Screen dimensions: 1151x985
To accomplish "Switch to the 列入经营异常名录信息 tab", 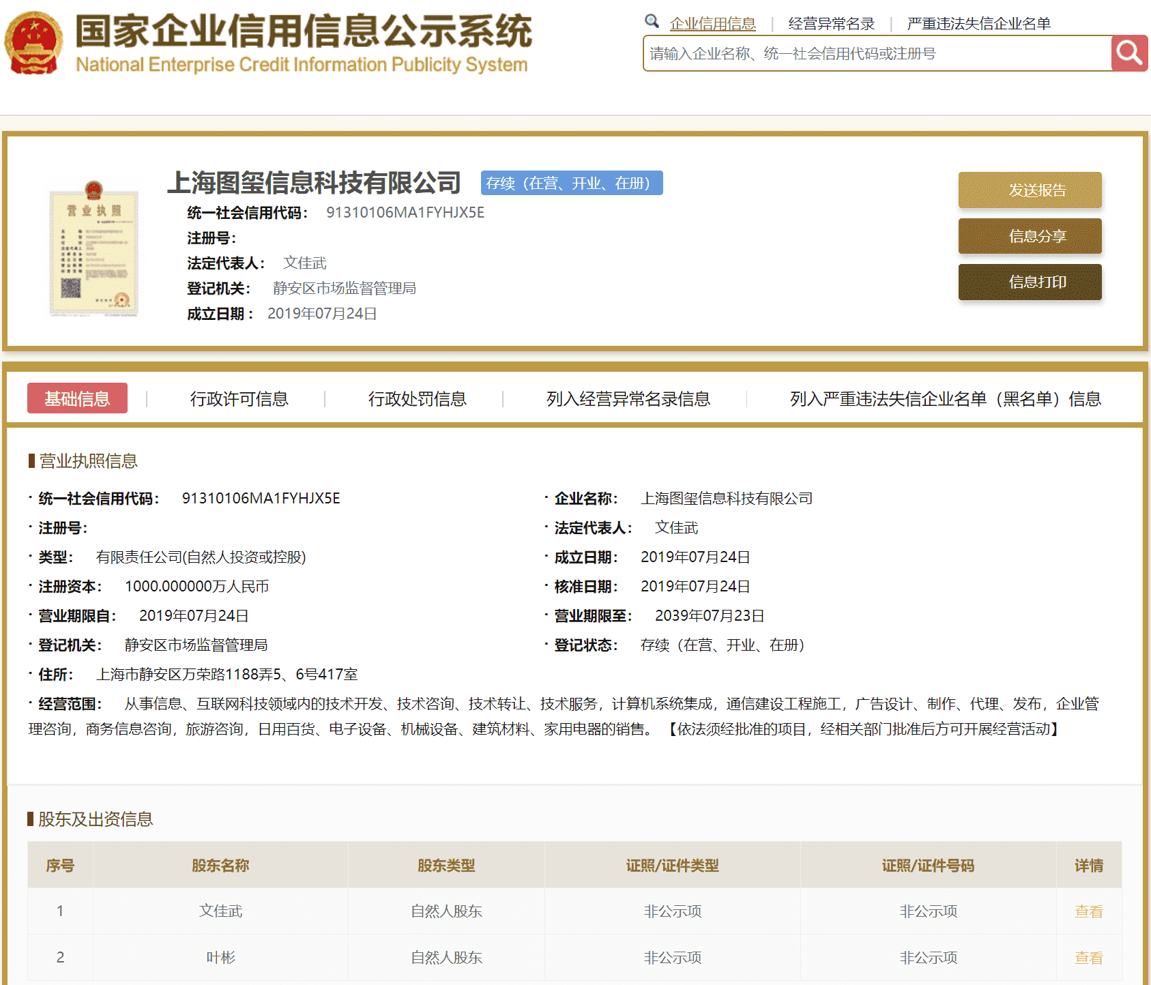I will point(628,399).
